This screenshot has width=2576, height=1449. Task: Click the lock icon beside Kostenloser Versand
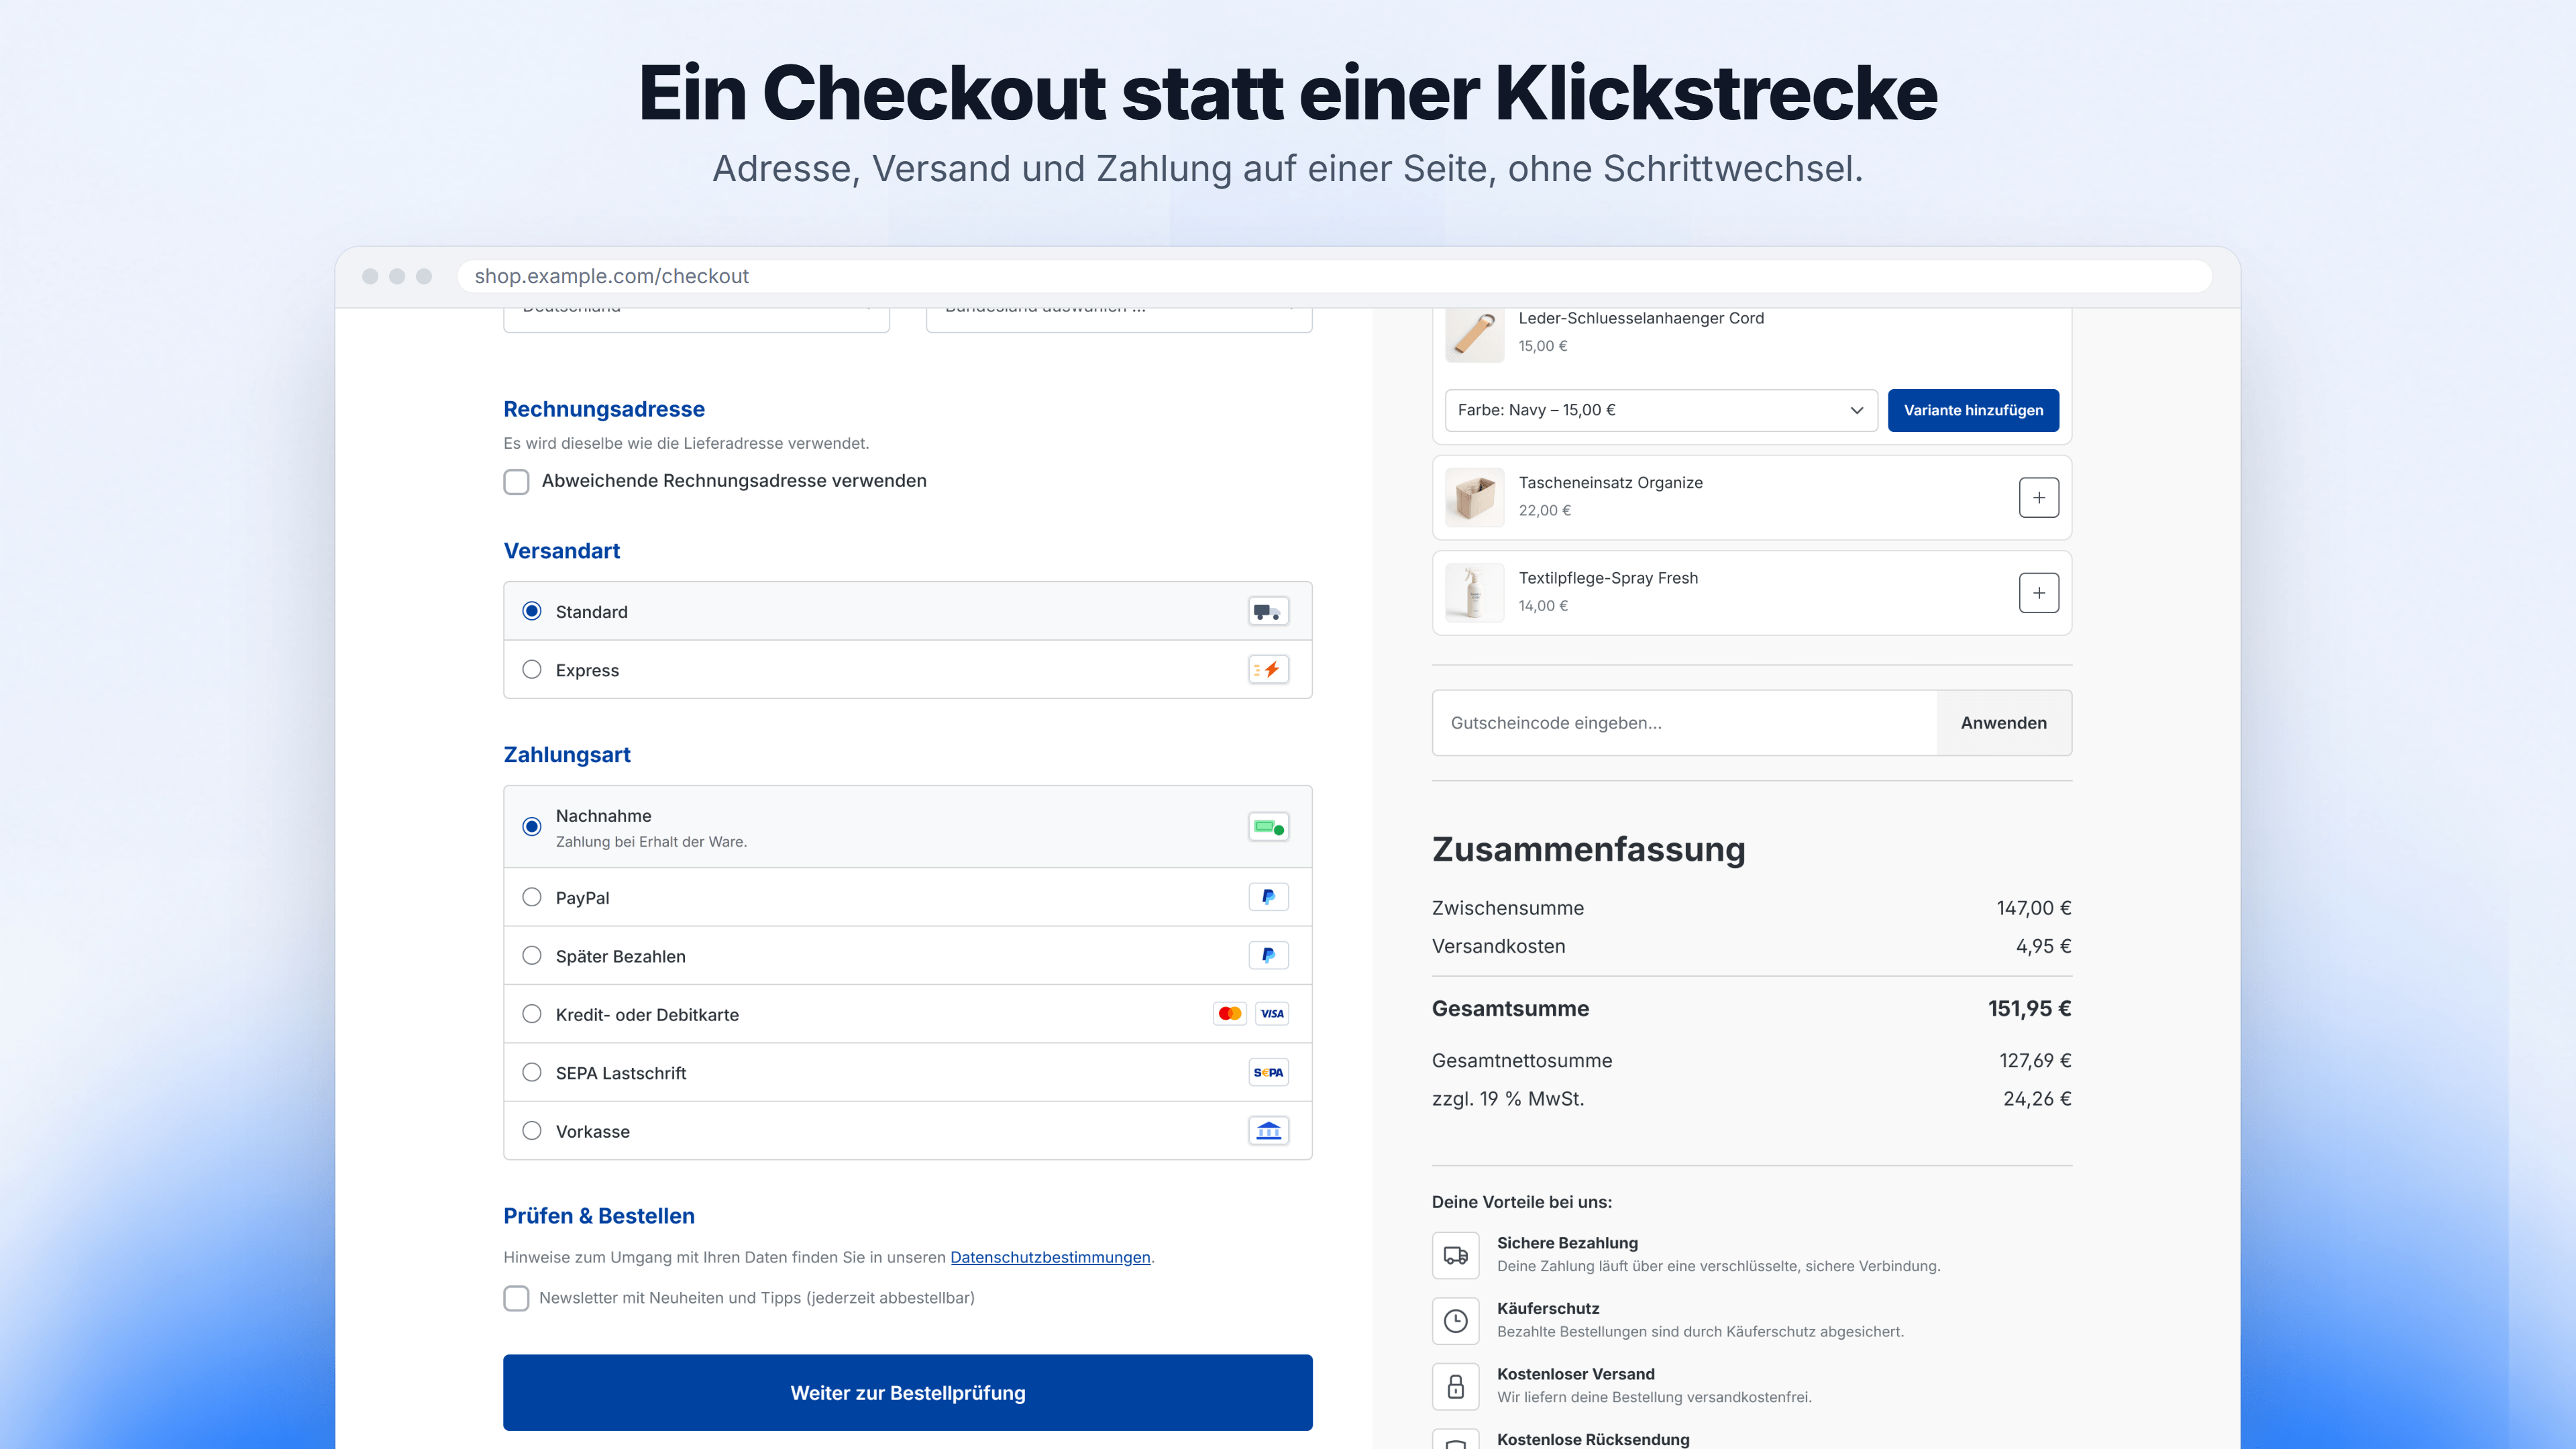(1455, 1386)
